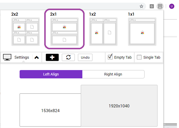The image size is (179, 128).
Task: Uncheck the Empty Tab checkbox
Action: click(x=110, y=57)
